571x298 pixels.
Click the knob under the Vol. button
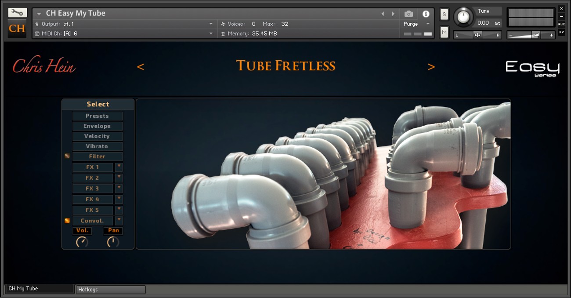pos(82,242)
